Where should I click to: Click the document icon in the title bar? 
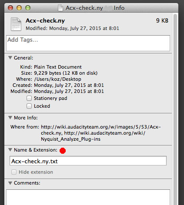(60, 8)
